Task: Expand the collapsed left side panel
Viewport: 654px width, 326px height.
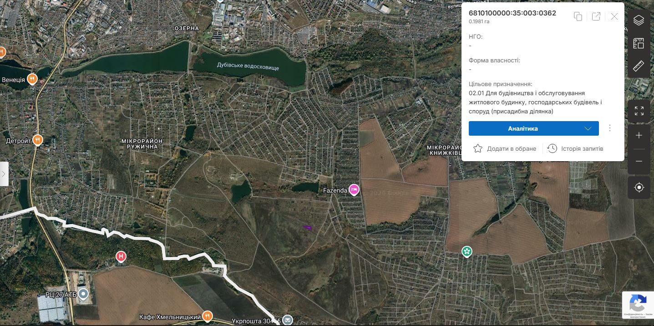Action: coord(4,173)
